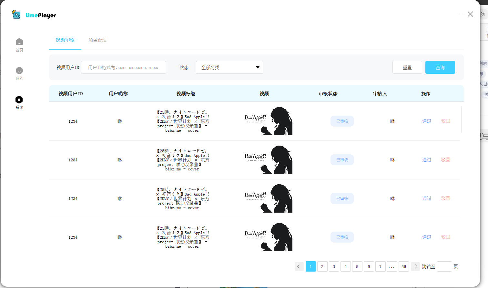Viewport: 488px width, 288px height.
Task: Click the 已审核 badge in first row
Action: click(342, 121)
